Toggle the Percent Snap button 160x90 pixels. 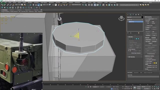click(64, 5)
